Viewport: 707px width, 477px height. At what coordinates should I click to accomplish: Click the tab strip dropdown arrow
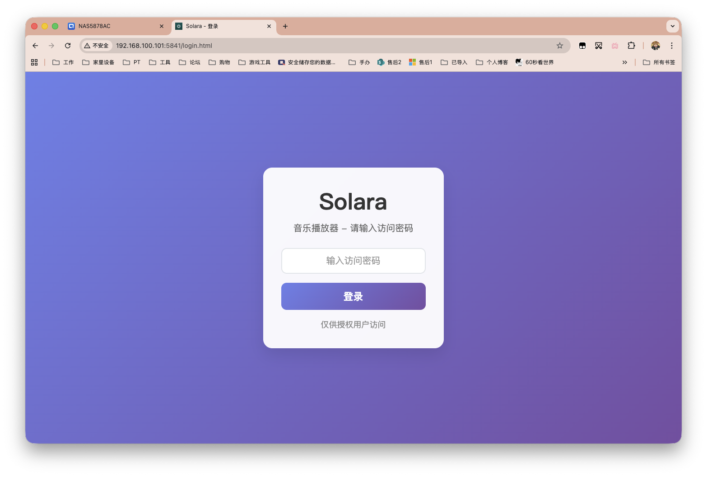pos(673,26)
